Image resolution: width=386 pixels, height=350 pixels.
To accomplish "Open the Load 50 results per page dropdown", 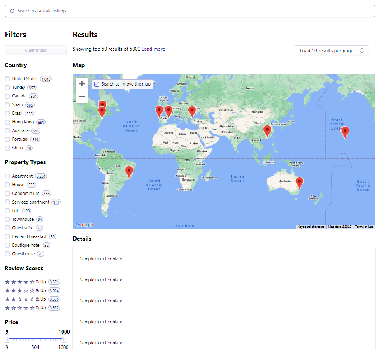I will [x=332, y=51].
